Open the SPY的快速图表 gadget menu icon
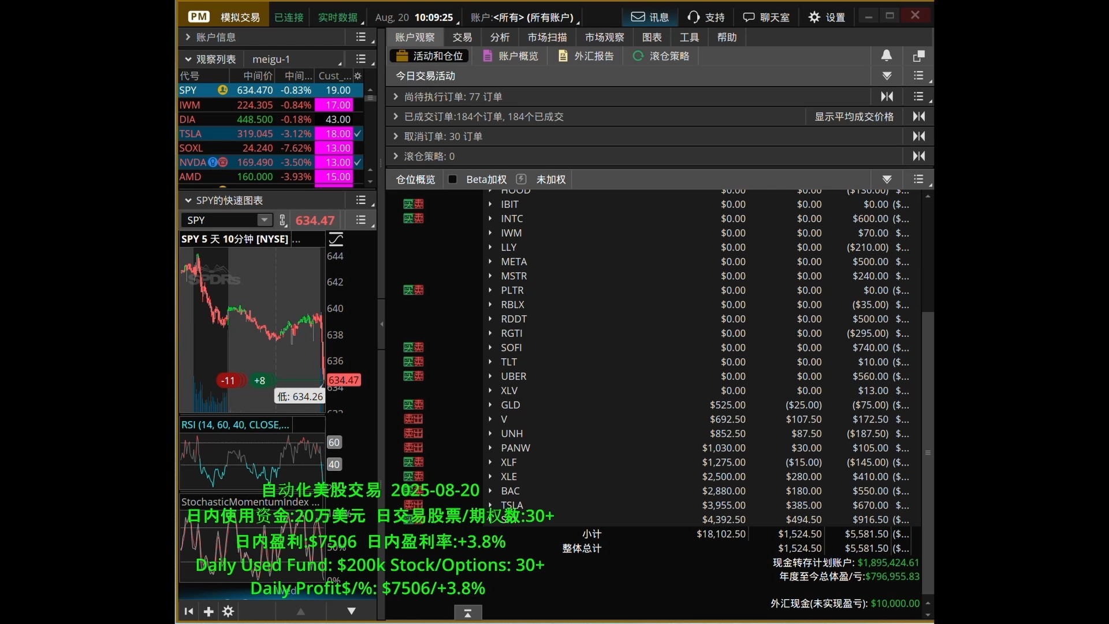This screenshot has height=624, width=1109. (361, 200)
